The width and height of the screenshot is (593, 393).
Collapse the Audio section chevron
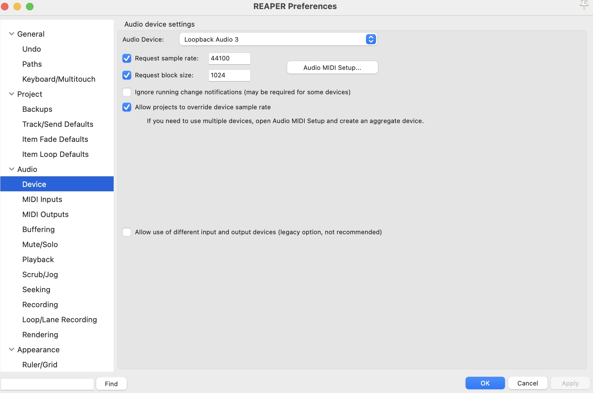pos(12,169)
